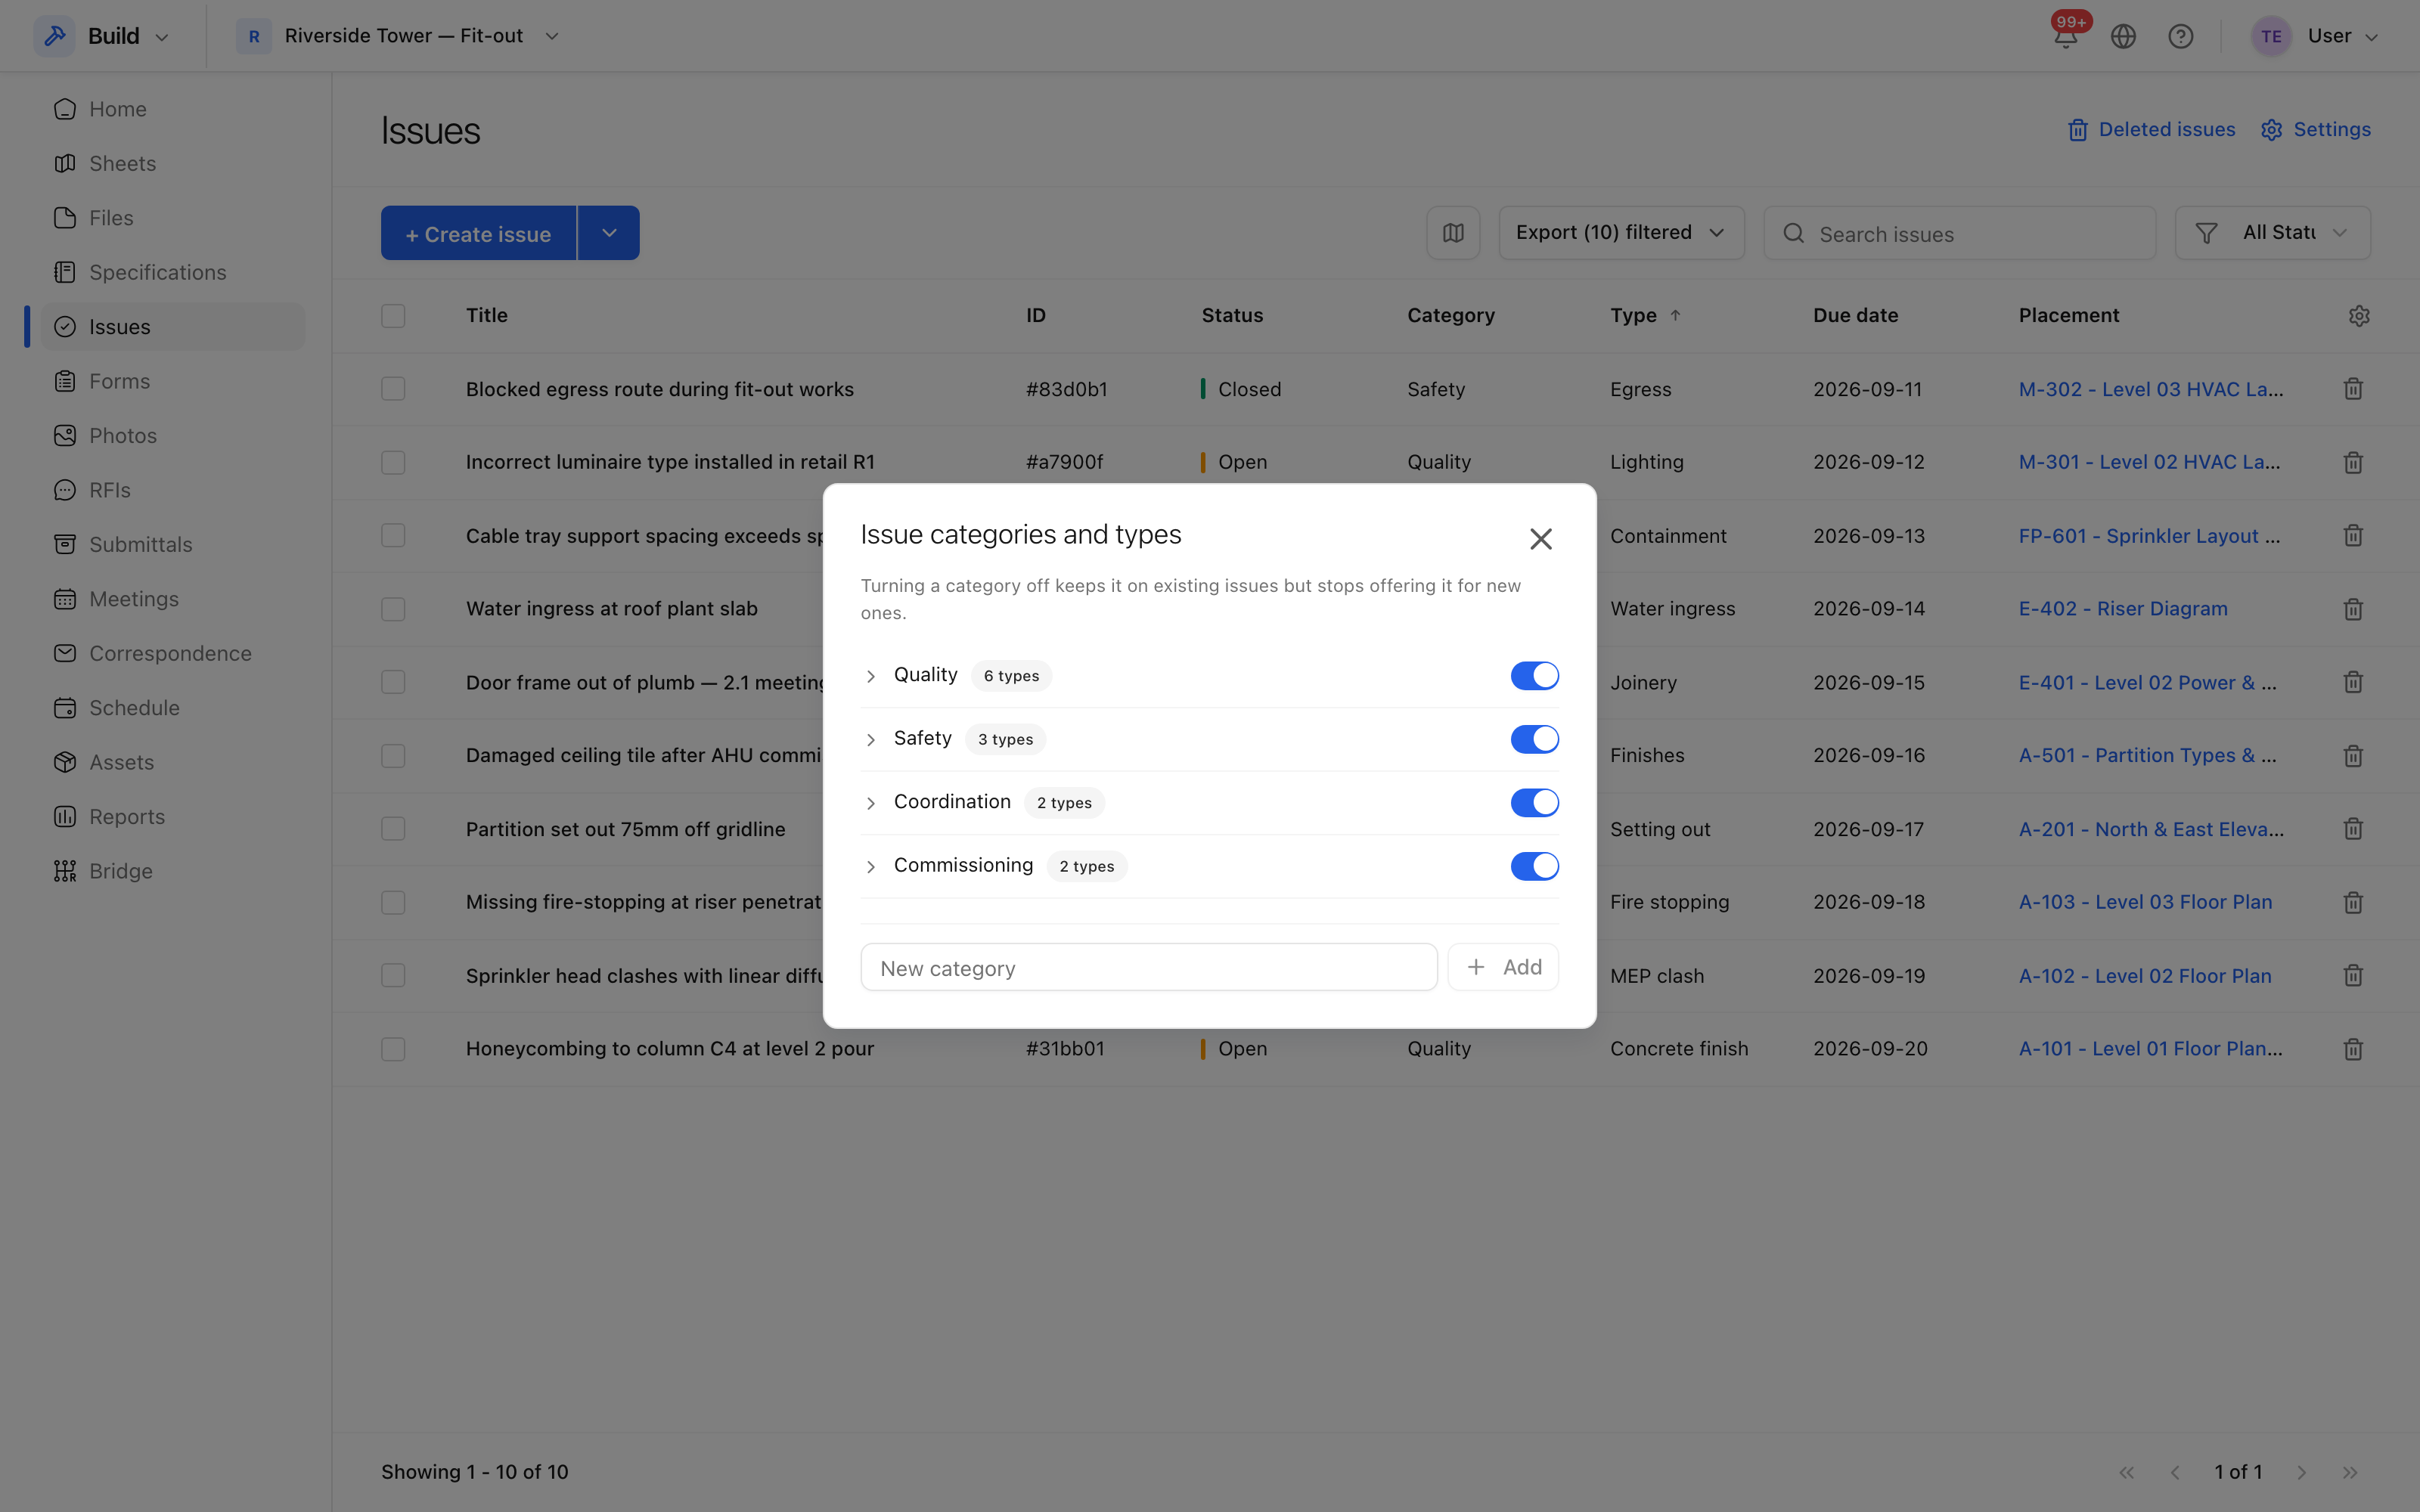Open Reports in the sidebar
Viewport: 2420px width, 1512px height.
(x=172, y=817)
